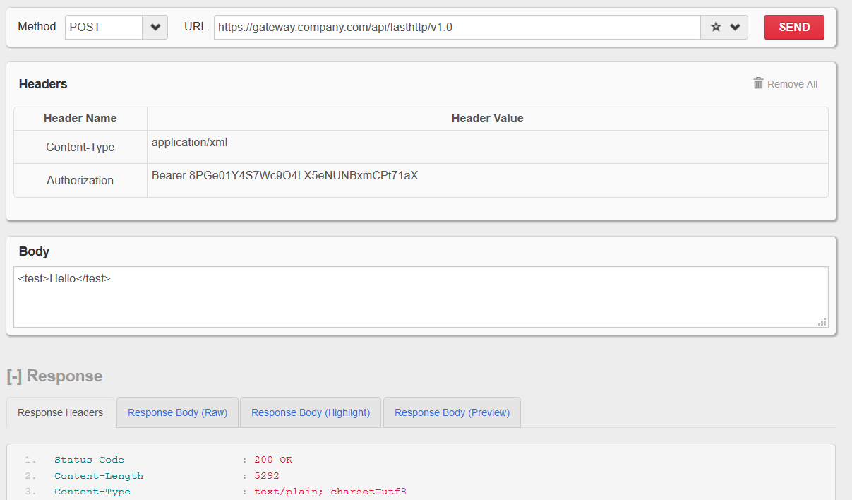852x500 pixels.
Task: Select the Authorization header name cell
Action: point(80,180)
